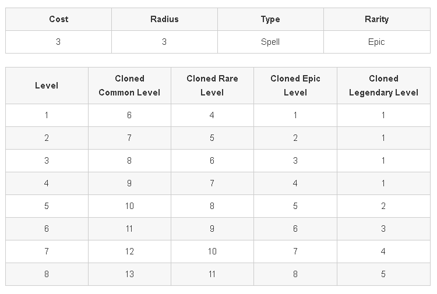Click common level value 12 cell
This screenshot has height=294, width=437.
[x=129, y=252]
